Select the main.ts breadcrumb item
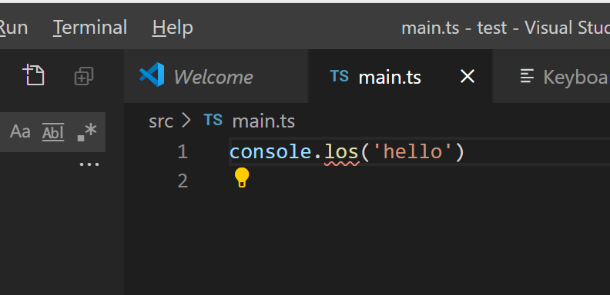 (263, 121)
